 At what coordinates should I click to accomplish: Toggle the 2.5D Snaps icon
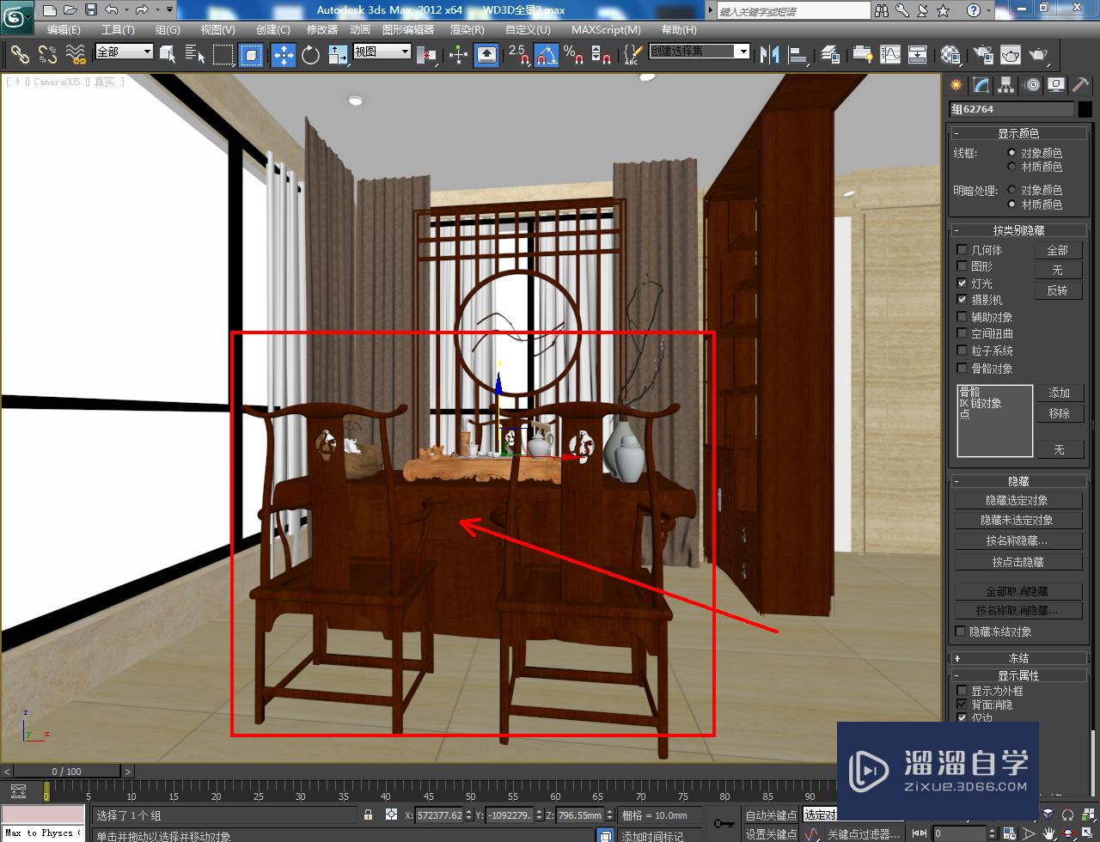tap(518, 55)
